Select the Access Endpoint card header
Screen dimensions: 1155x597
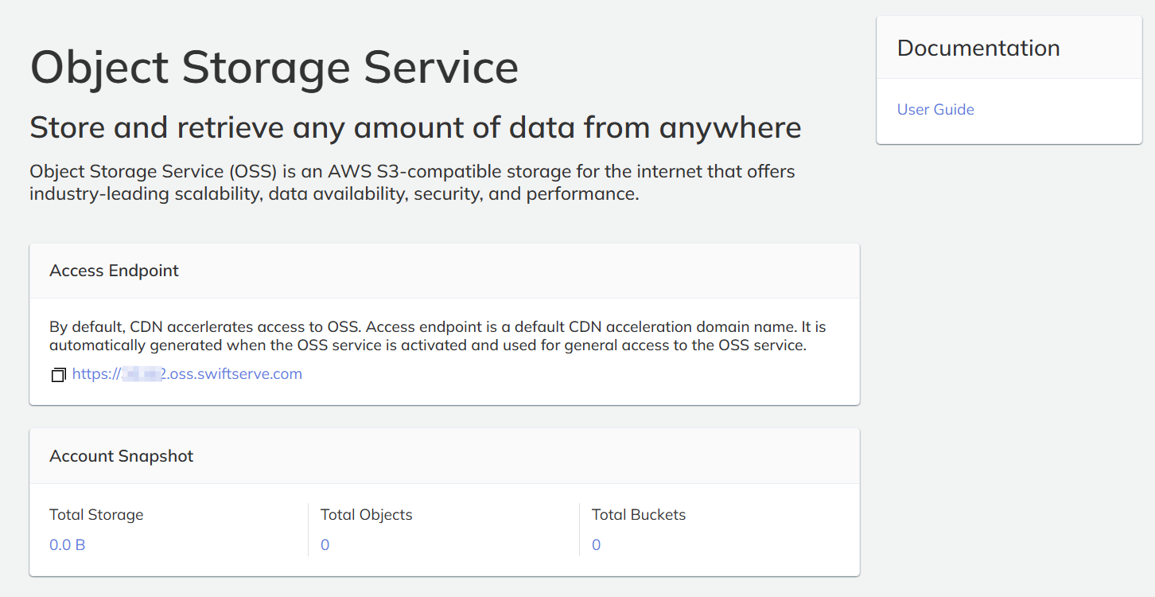(x=114, y=271)
